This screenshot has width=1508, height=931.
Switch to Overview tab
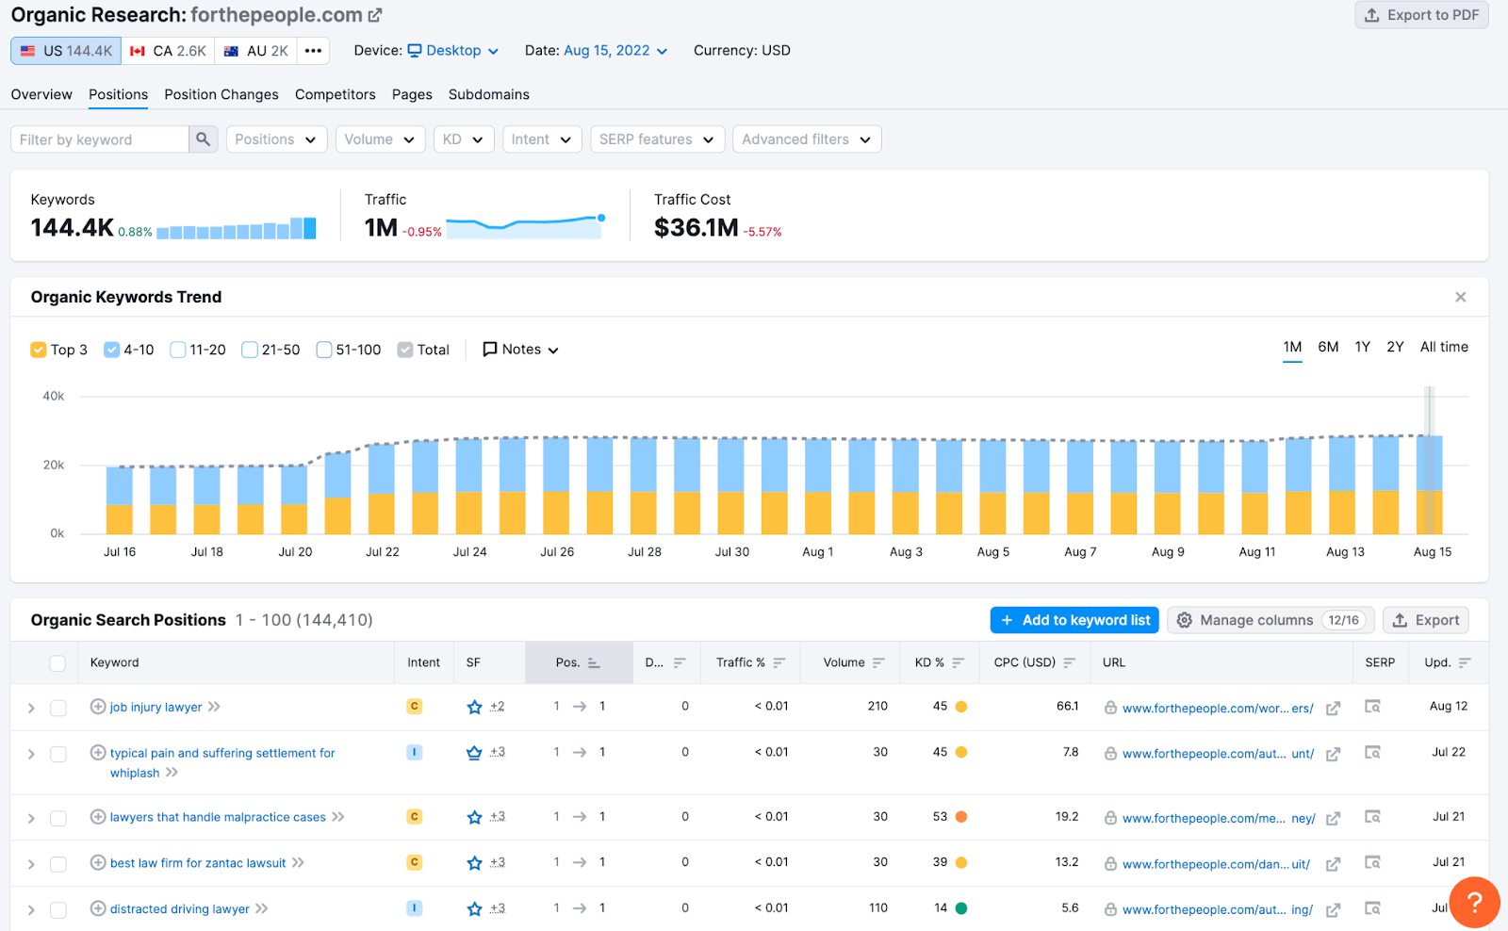(x=41, y=94)
